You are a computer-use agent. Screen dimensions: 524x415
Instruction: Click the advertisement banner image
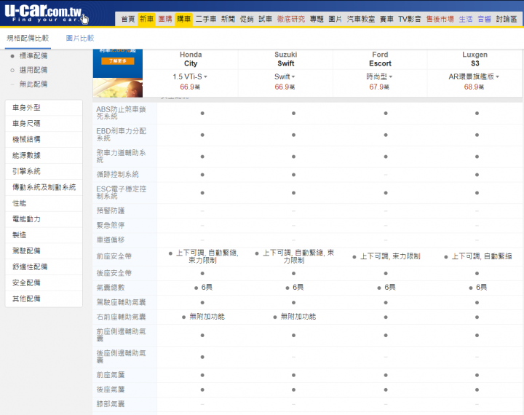[118, 74]
